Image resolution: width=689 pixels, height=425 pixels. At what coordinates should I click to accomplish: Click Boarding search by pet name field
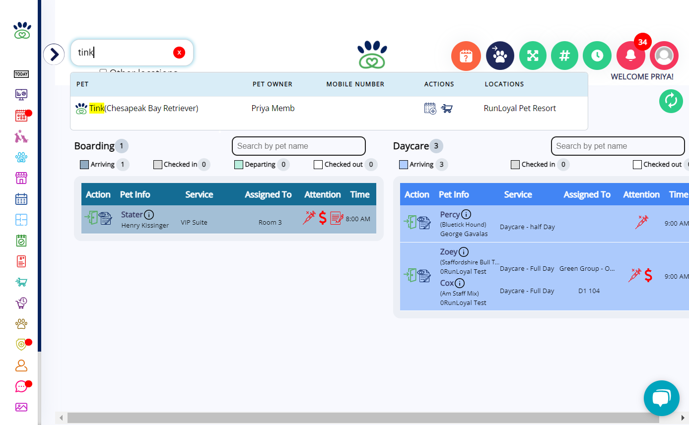299,146
